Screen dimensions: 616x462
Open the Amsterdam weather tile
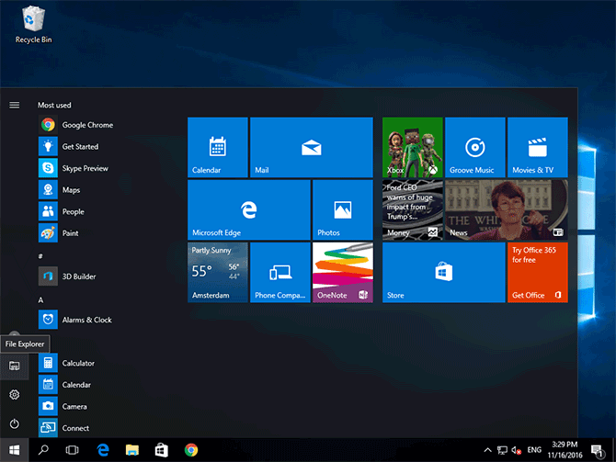tap(218, 273)
